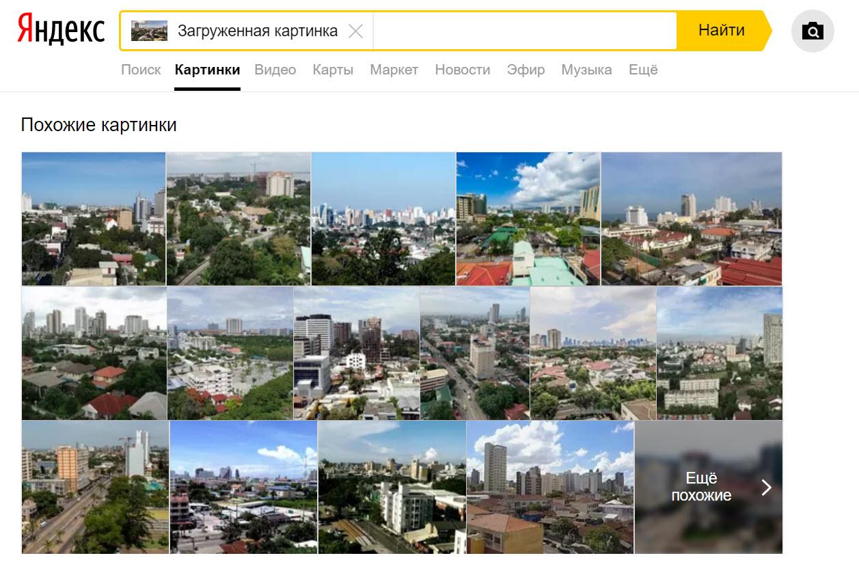
Task: Remove the uploaded picture with the X
Action: [355, 31]
